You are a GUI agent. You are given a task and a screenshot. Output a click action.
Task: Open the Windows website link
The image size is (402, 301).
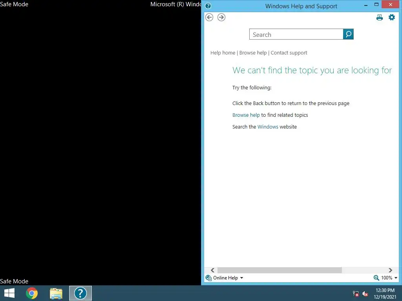268,127
